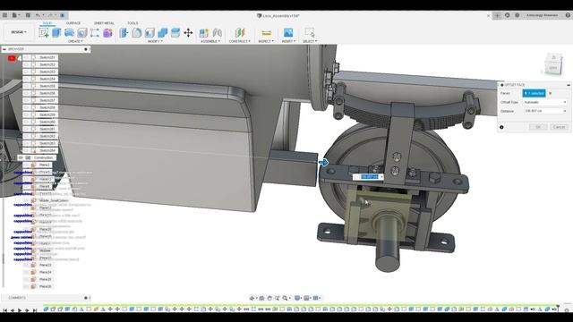Open the DESIGN workspace dropdown

[x=18, y=32]
